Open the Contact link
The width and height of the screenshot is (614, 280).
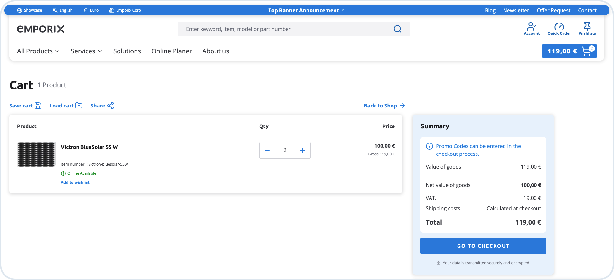tap(587, 10)
